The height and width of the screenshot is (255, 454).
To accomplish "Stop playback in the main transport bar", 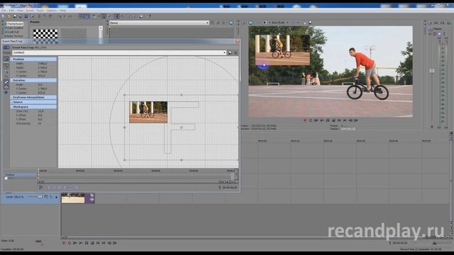I will [x=92, y=243].
